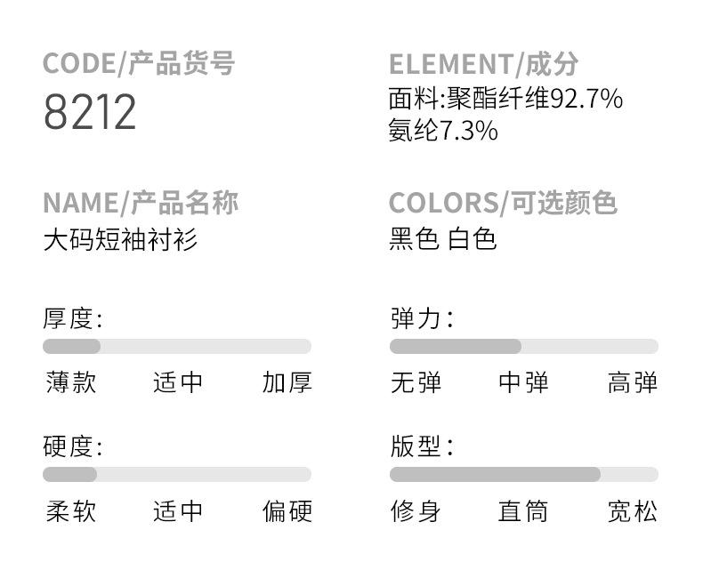Select the 中弹 elasticity label
The width and height of the screenshot is (703, 562).
click(x=523, y=382)
